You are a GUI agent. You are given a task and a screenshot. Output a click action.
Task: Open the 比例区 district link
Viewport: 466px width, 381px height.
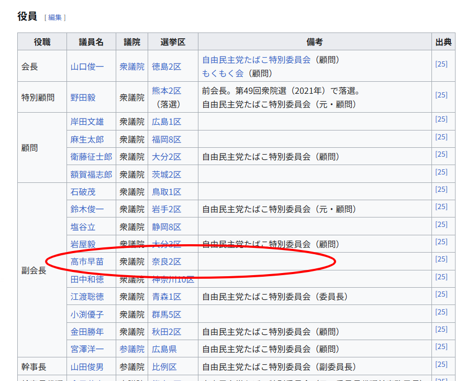coord(164,367)
